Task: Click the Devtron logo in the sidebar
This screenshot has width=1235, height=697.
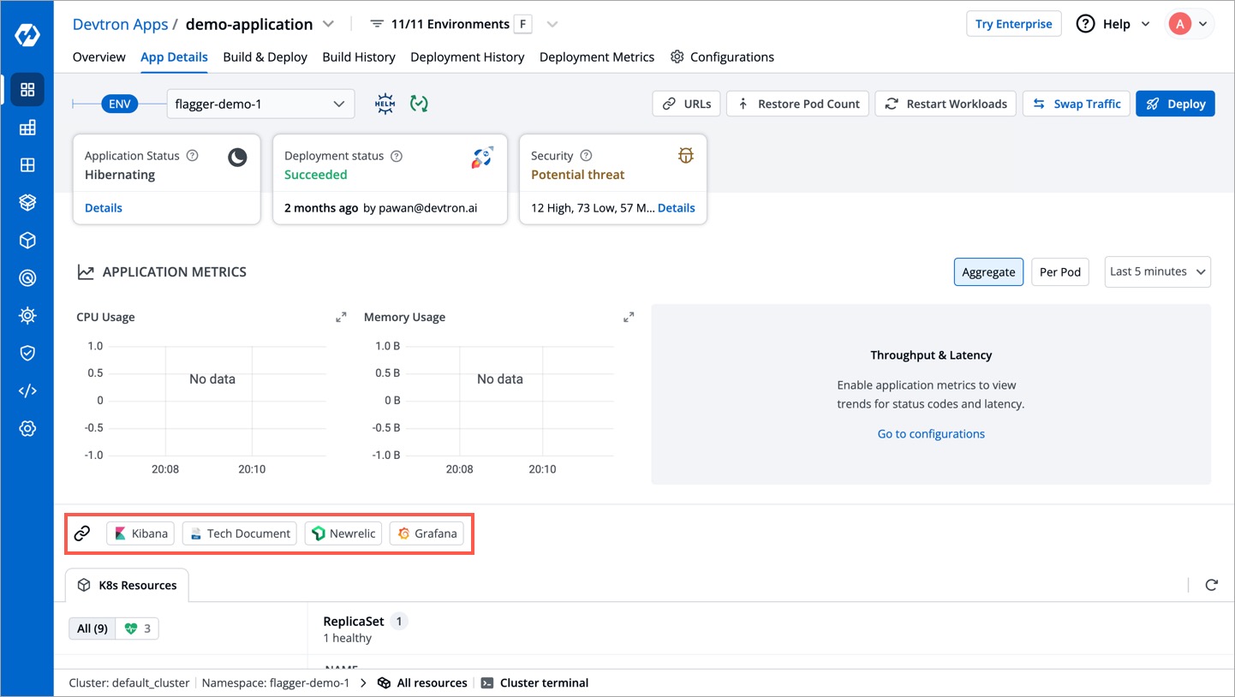Action: pyautogui.click(x=27, y=35)
